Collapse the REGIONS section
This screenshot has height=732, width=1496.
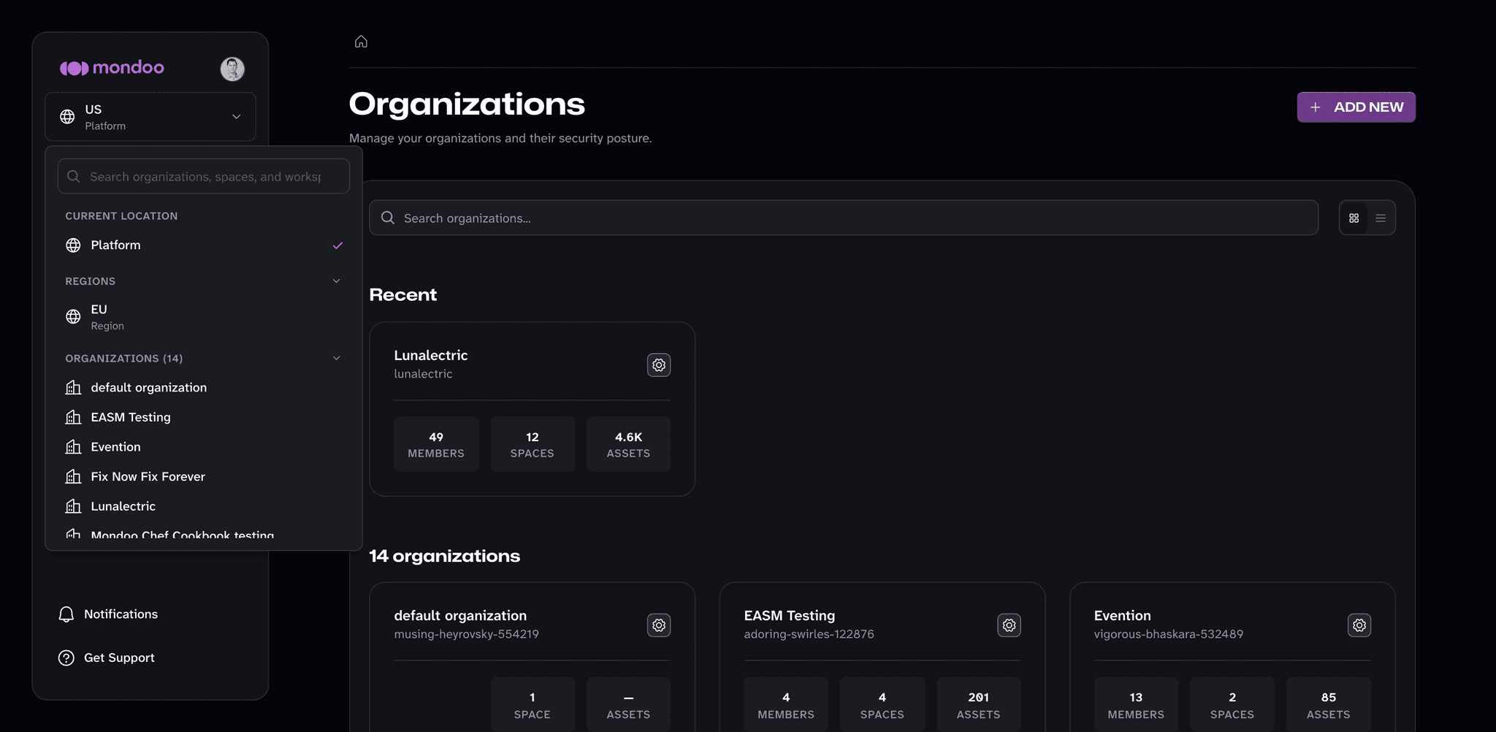click(337, 281)
